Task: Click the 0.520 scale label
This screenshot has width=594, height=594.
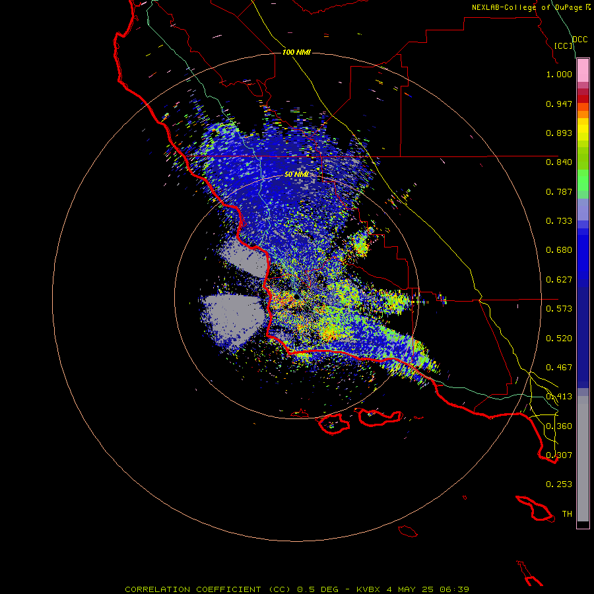Action: pos(559,339)
